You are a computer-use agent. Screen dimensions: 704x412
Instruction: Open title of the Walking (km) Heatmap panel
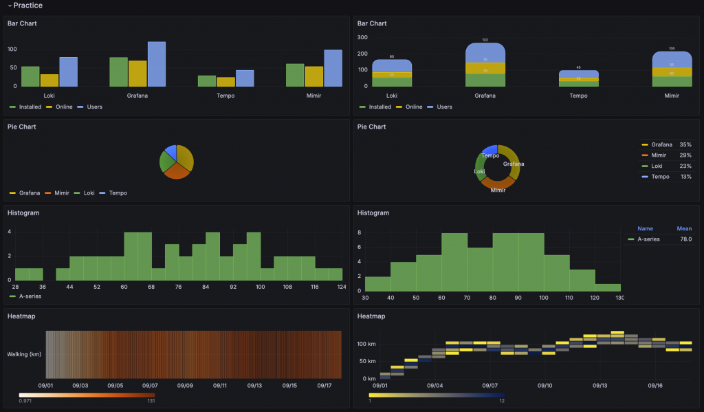(21, 316)
